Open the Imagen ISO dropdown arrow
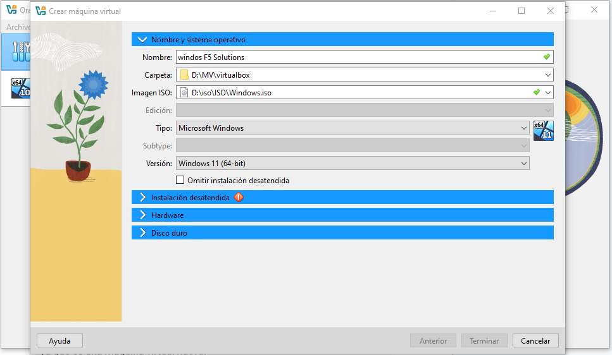This screenshot has height=355, width=612. (x=548, y=92)
